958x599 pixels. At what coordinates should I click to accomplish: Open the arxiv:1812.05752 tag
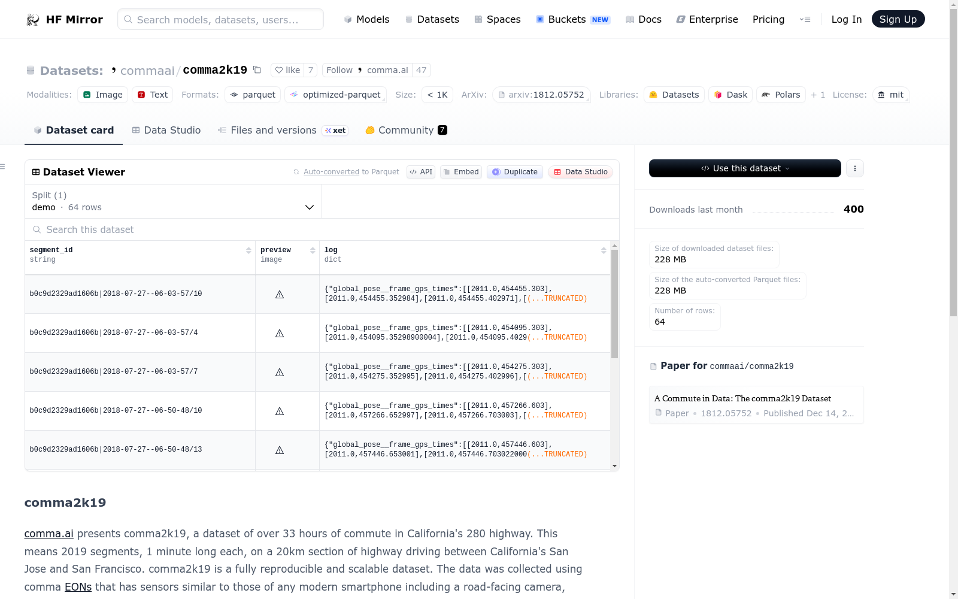click(541, 95)
